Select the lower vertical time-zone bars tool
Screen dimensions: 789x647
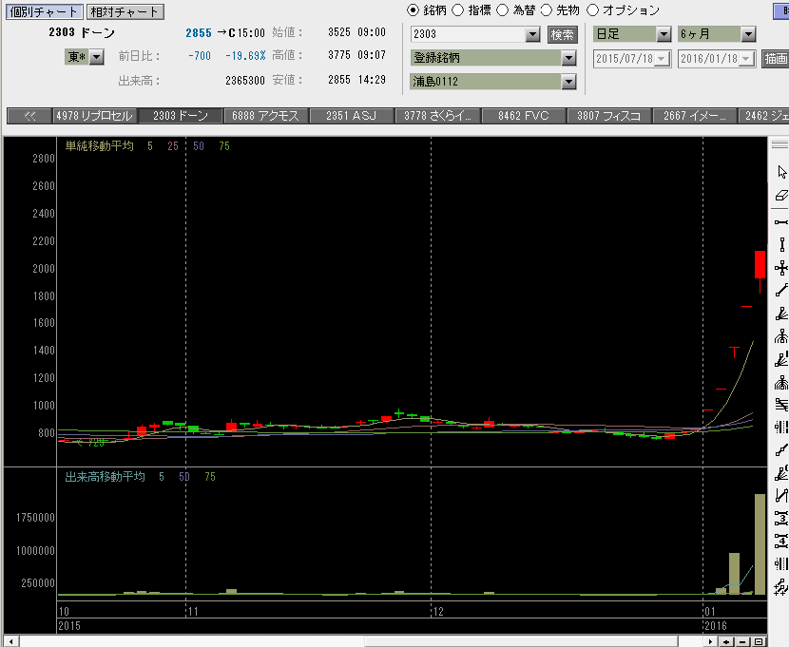(x=781, y=564)
